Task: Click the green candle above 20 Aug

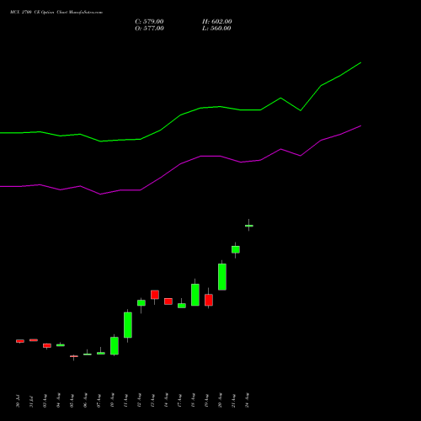Action: (222, 277)
